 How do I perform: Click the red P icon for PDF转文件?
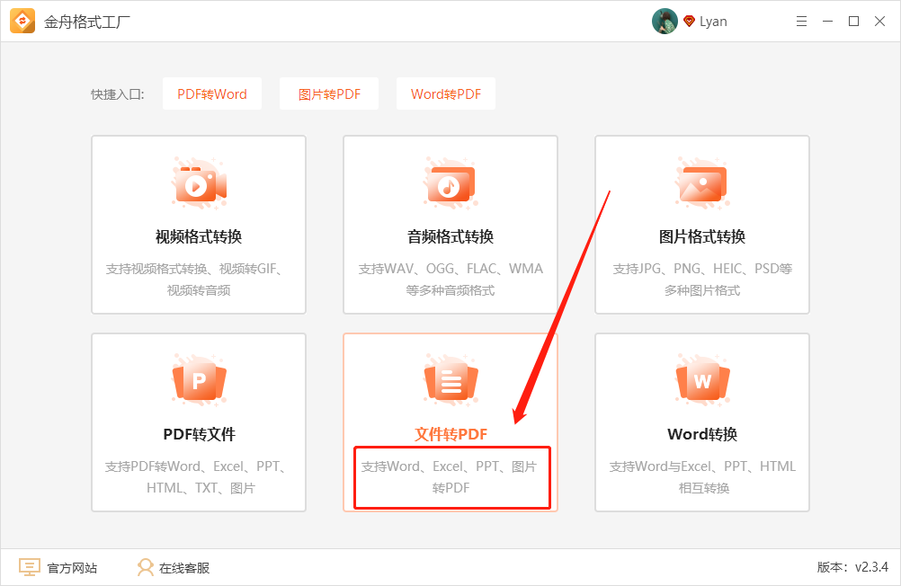198,380
